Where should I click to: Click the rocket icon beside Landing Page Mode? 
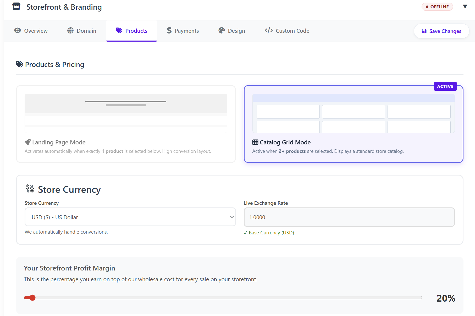point(27,142)
